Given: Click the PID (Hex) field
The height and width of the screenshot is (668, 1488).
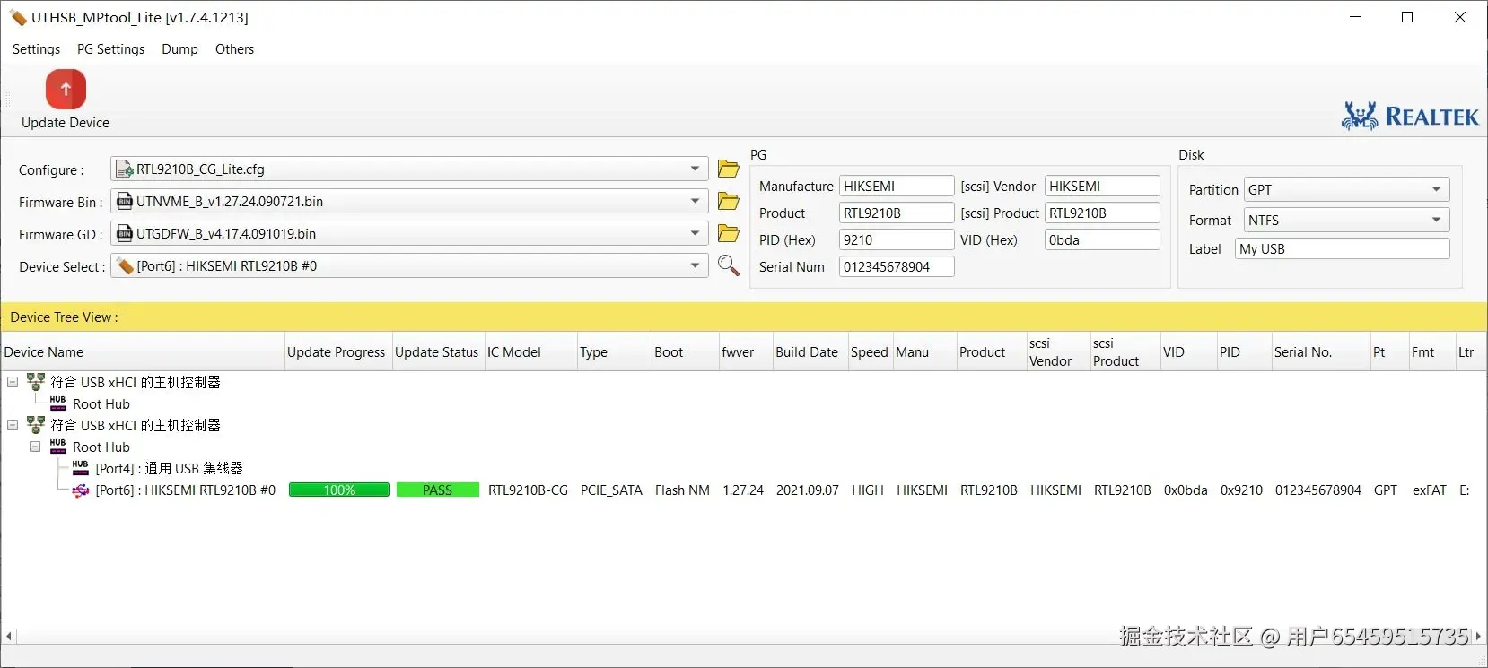Looking at the screenshot, I should tap(897, 239).
